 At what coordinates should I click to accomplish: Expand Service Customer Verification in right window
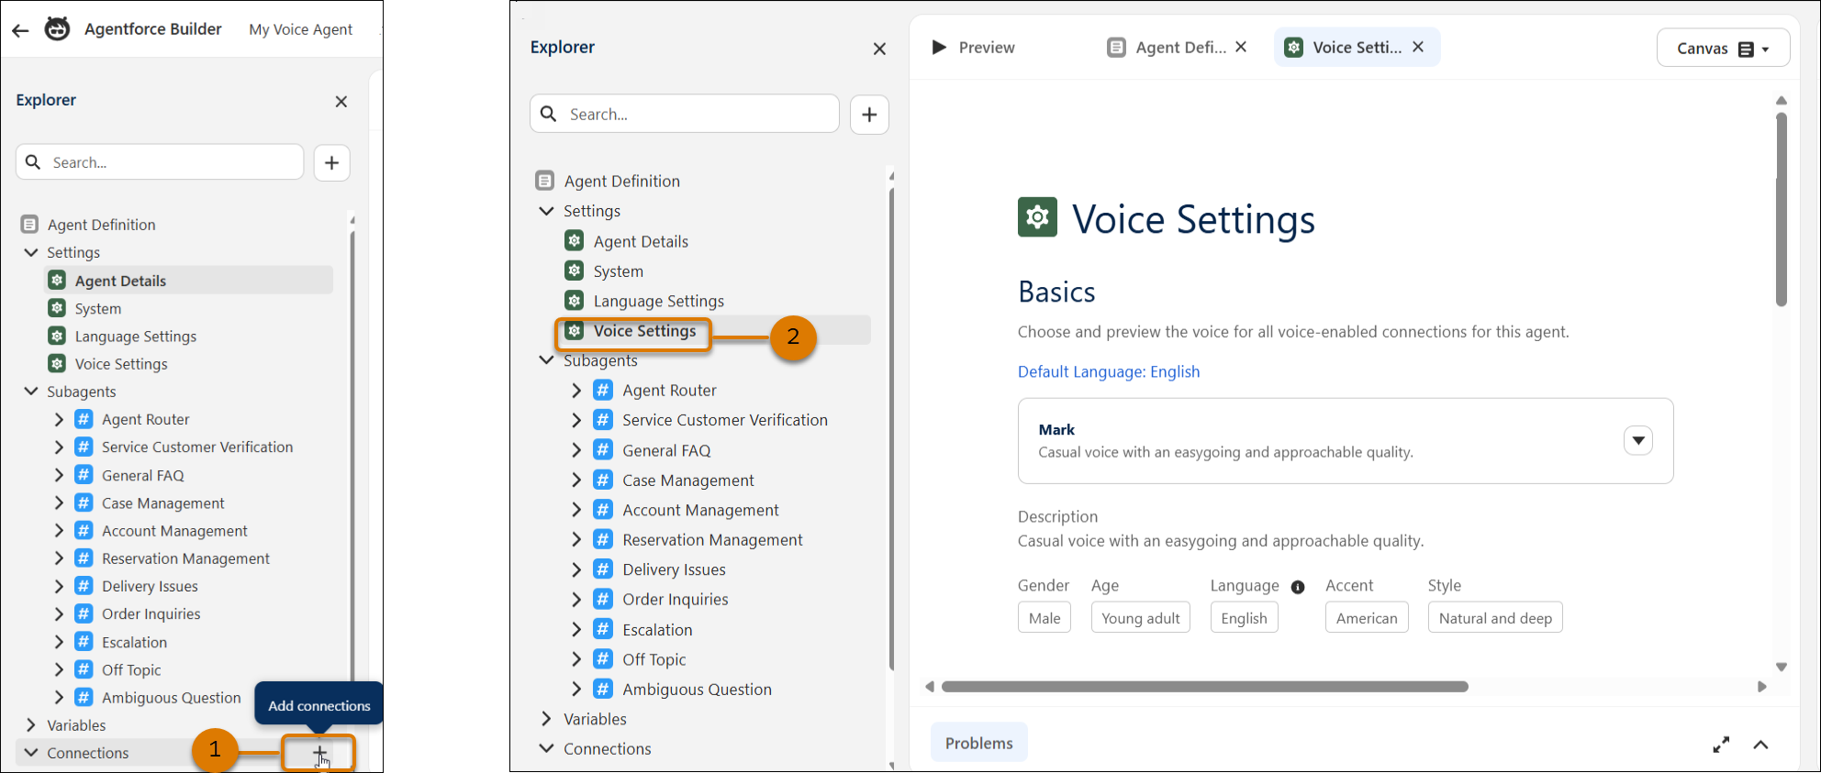[576, 420]
